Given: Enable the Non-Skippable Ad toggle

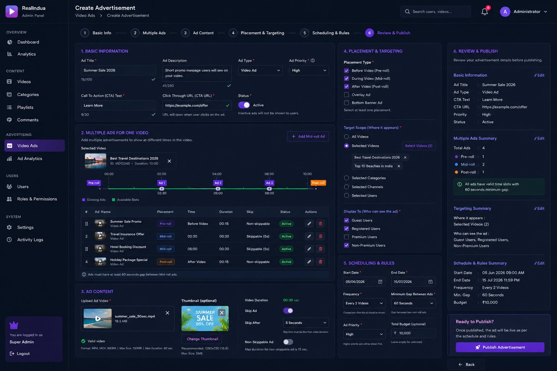Looking at the screenshot, I should pyautogui.click(x=288, y=342).
